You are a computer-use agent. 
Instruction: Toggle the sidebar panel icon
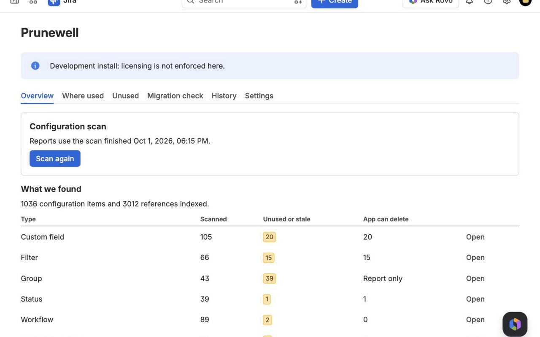[x=14, y=2]
